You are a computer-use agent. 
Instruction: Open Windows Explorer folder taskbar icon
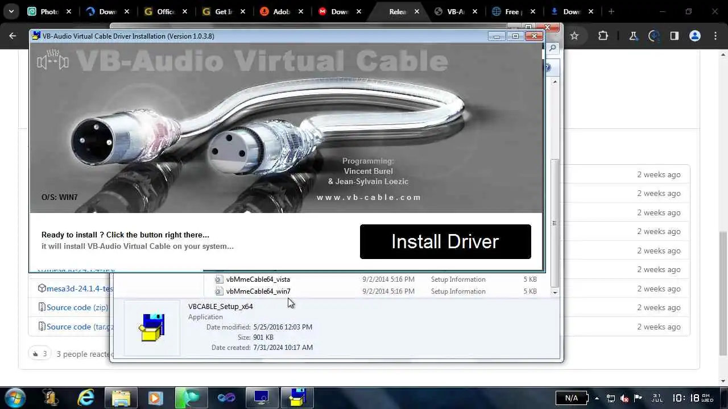(121, 398)
